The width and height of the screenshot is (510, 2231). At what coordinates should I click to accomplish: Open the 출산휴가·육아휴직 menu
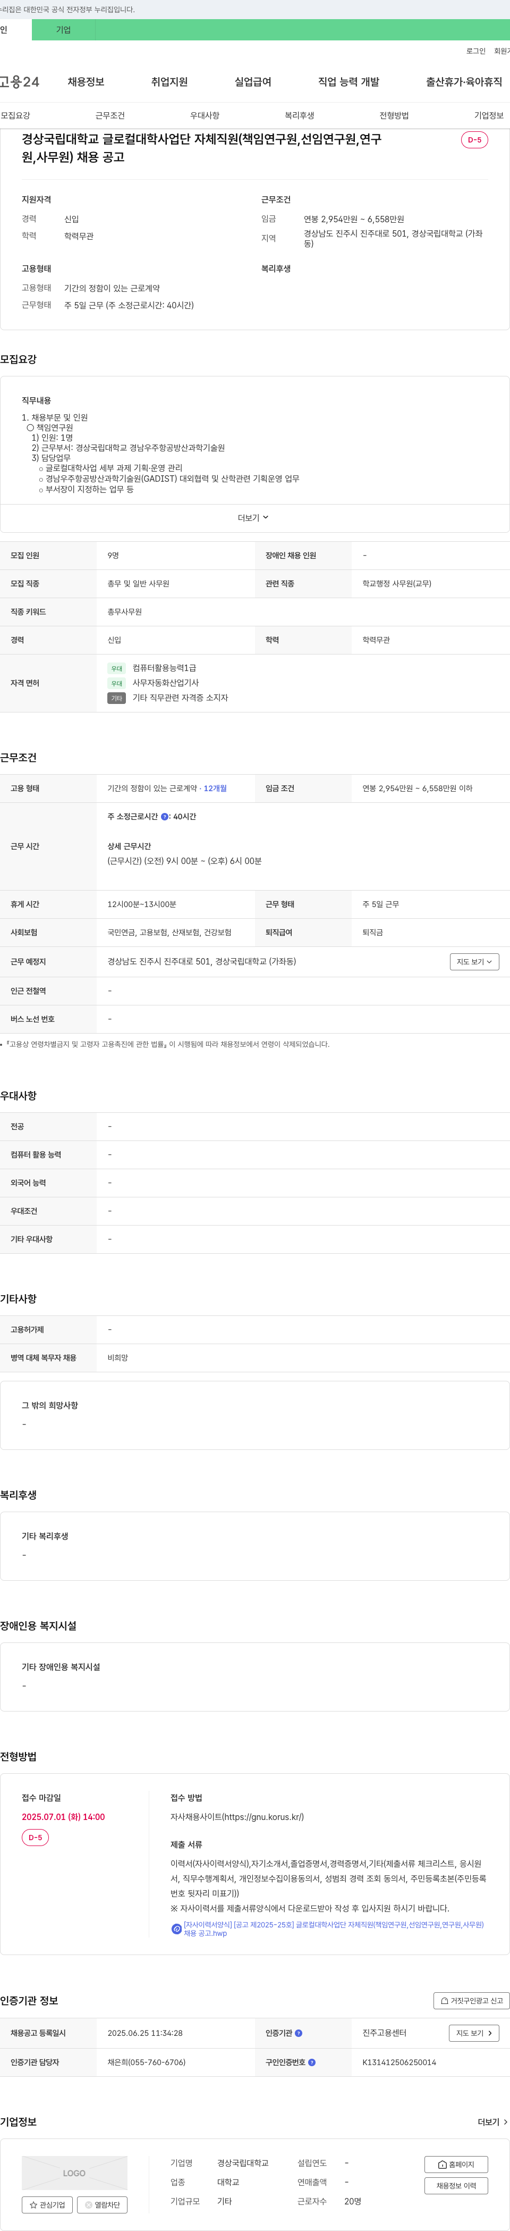[x=463, y=81]
